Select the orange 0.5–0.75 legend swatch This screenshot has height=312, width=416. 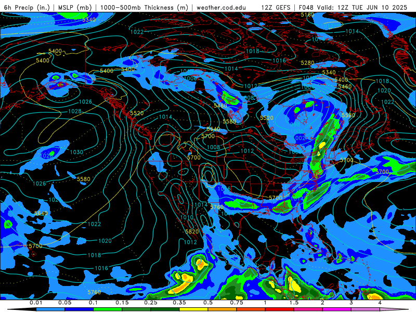point(223,309)
